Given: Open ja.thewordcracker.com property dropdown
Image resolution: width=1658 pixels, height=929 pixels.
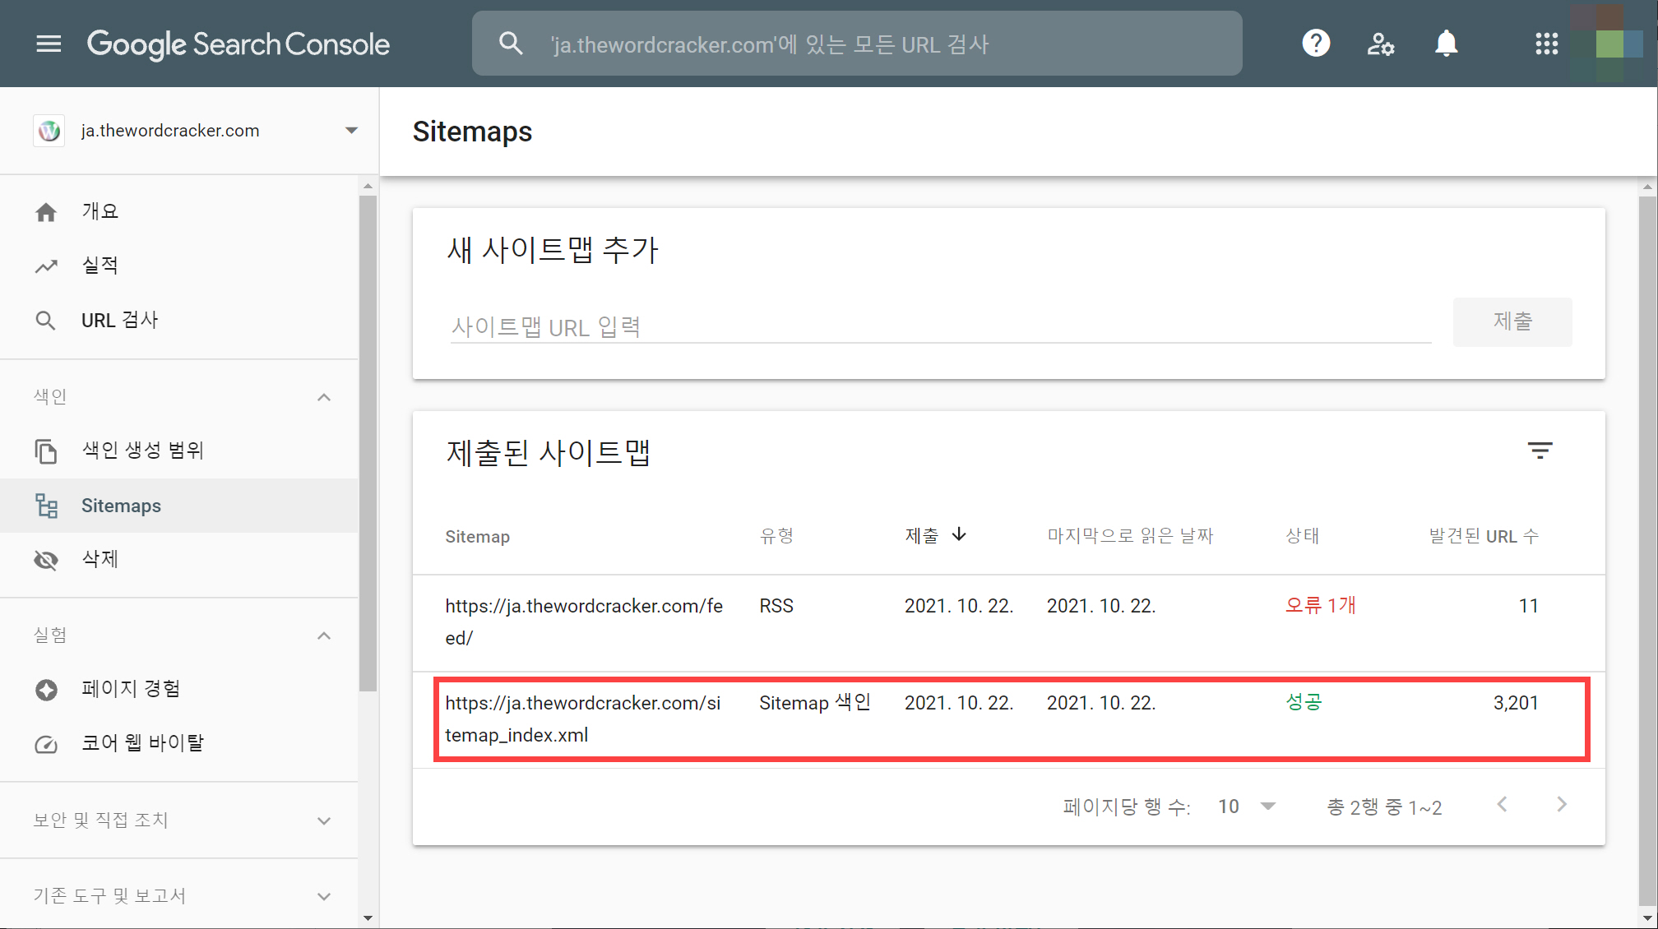Looking at the screenshot, I should point(351,131).
